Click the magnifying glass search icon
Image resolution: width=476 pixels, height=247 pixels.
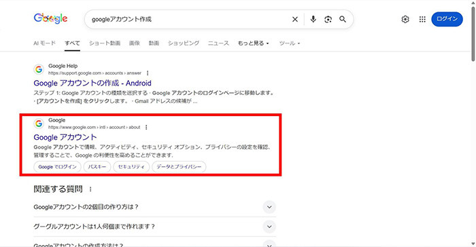tap(343, 19)
